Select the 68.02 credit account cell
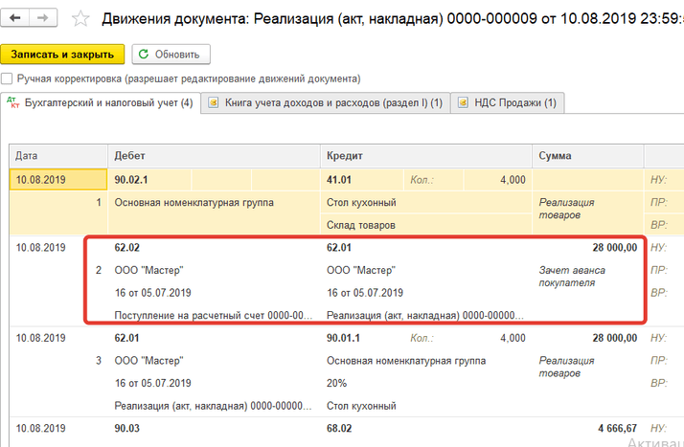 340,429
